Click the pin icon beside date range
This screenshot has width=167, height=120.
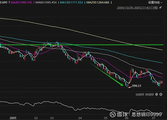point(160,8)
